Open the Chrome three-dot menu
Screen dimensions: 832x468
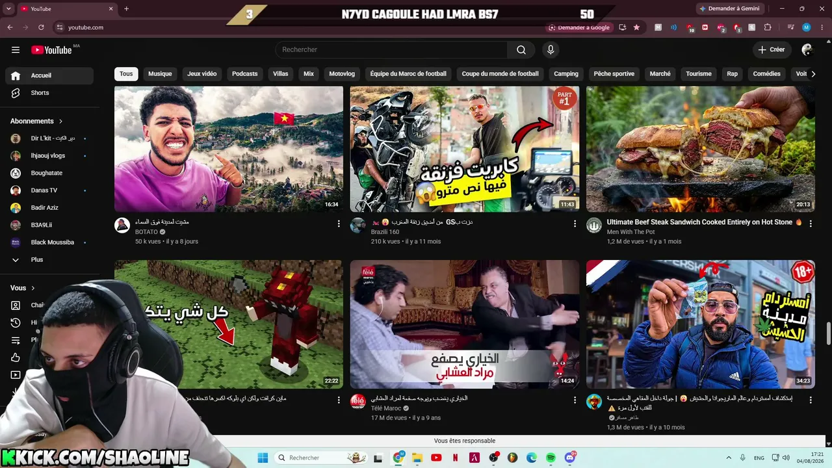(822, 27)
